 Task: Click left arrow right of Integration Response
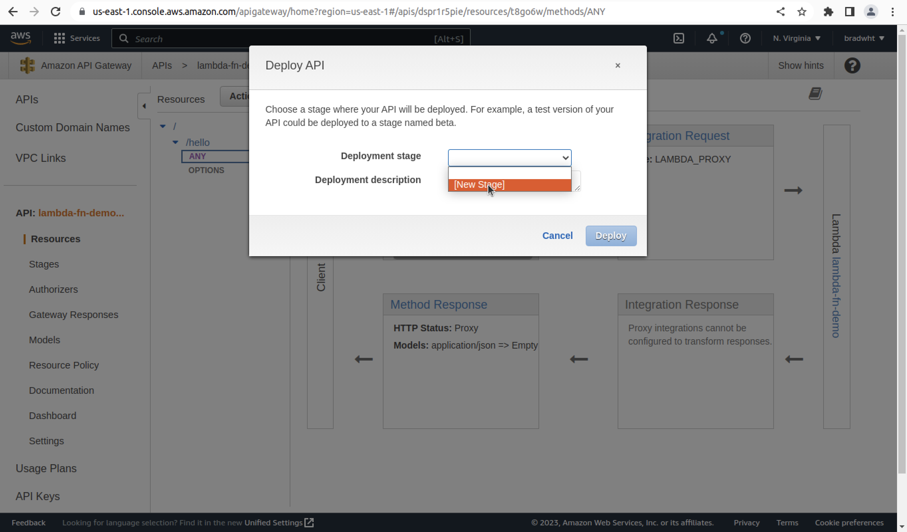pos(794,359)
